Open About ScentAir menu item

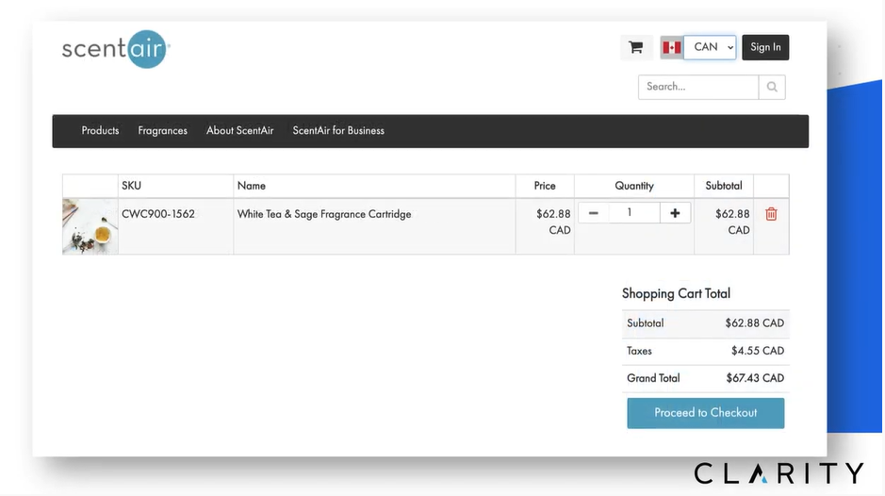240,130
